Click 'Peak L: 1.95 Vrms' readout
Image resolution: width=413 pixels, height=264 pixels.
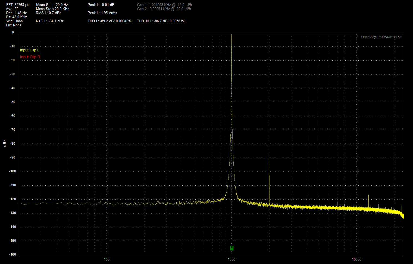click(x=102, y=13)
